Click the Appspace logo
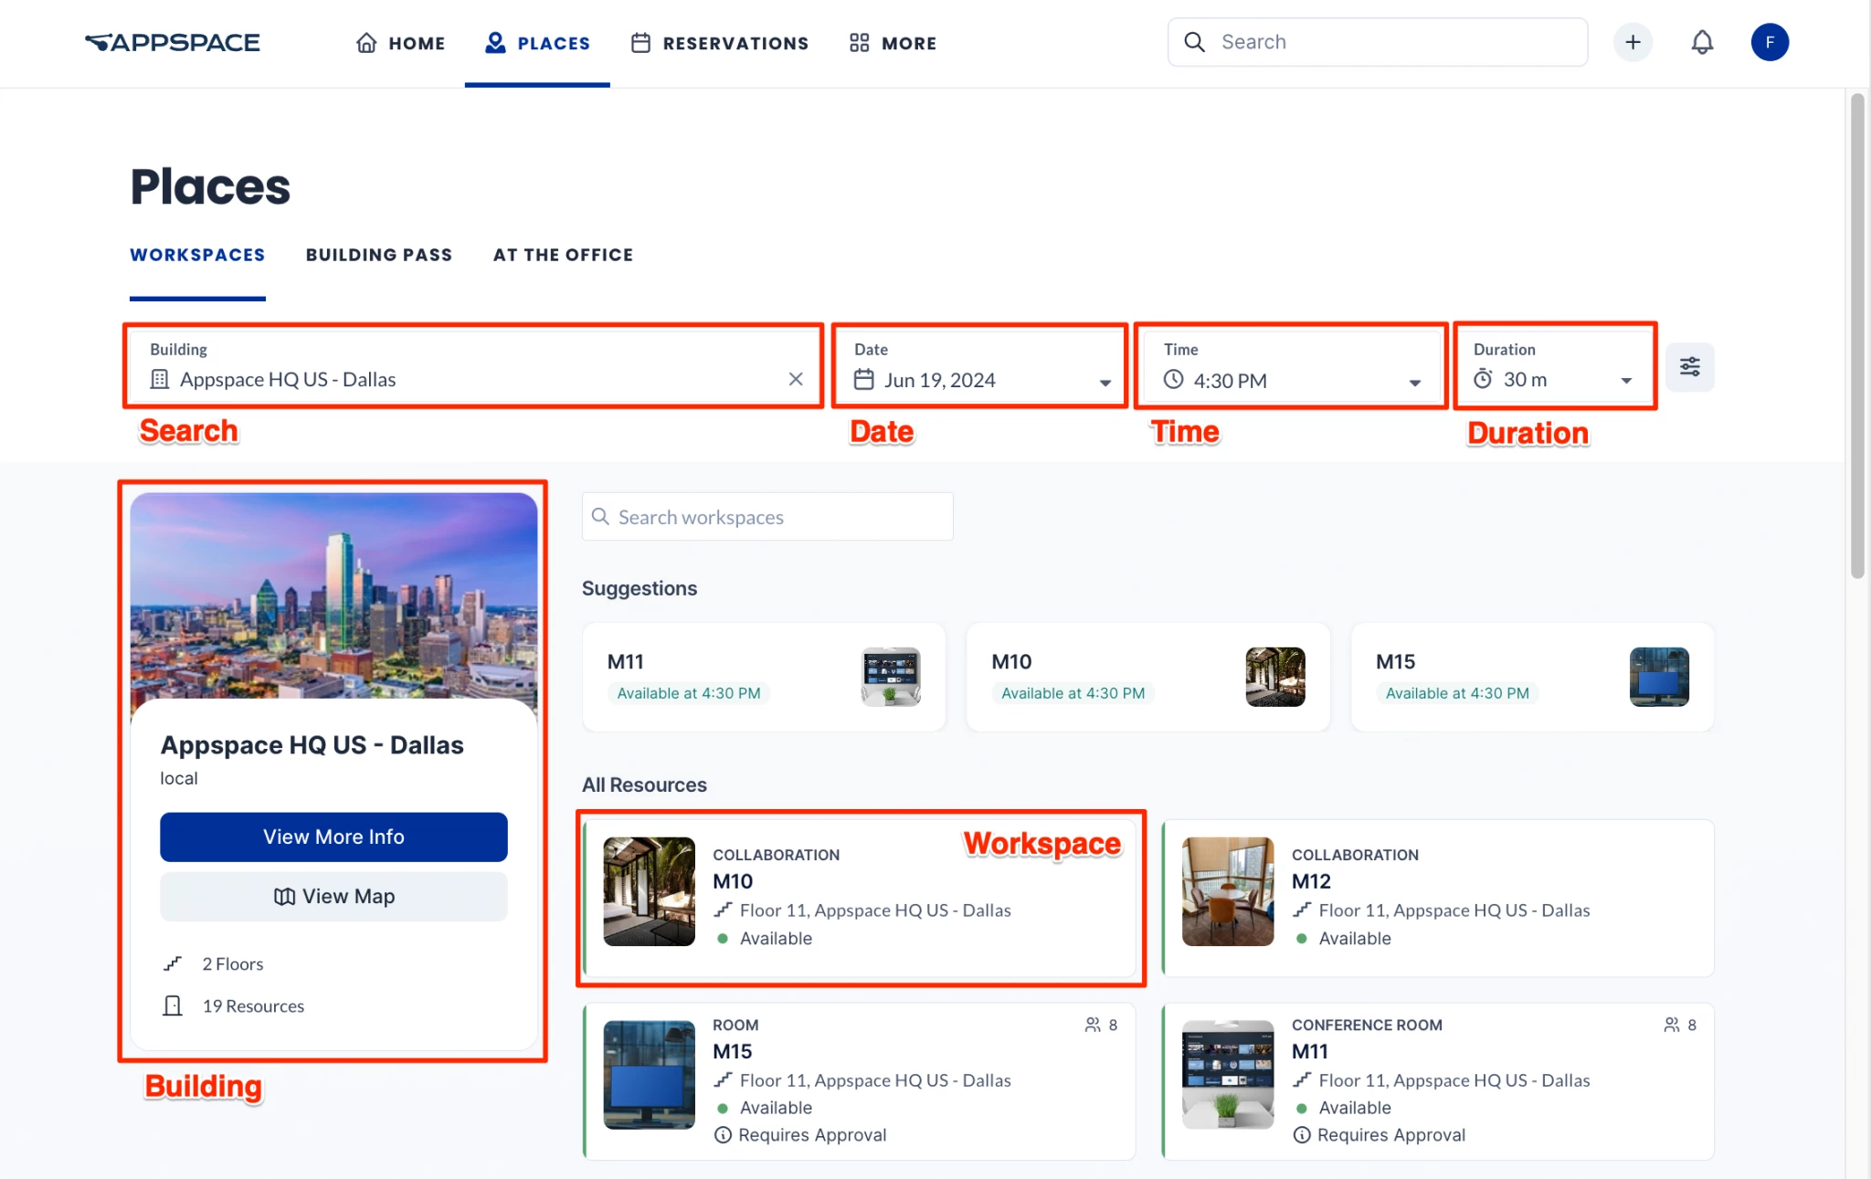This screenshot has width=1871, height=1179. pyautogui.click(x=173, y=43)
